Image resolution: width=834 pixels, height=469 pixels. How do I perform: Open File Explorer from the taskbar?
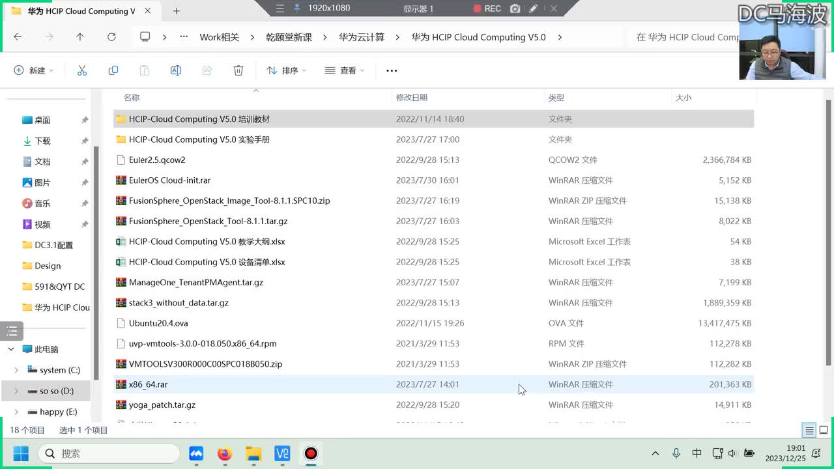click(253, 453)
